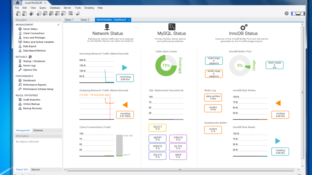Click the create new schema toolbar icon
This screenshot has height=175, width=312.
pos(39,13)
